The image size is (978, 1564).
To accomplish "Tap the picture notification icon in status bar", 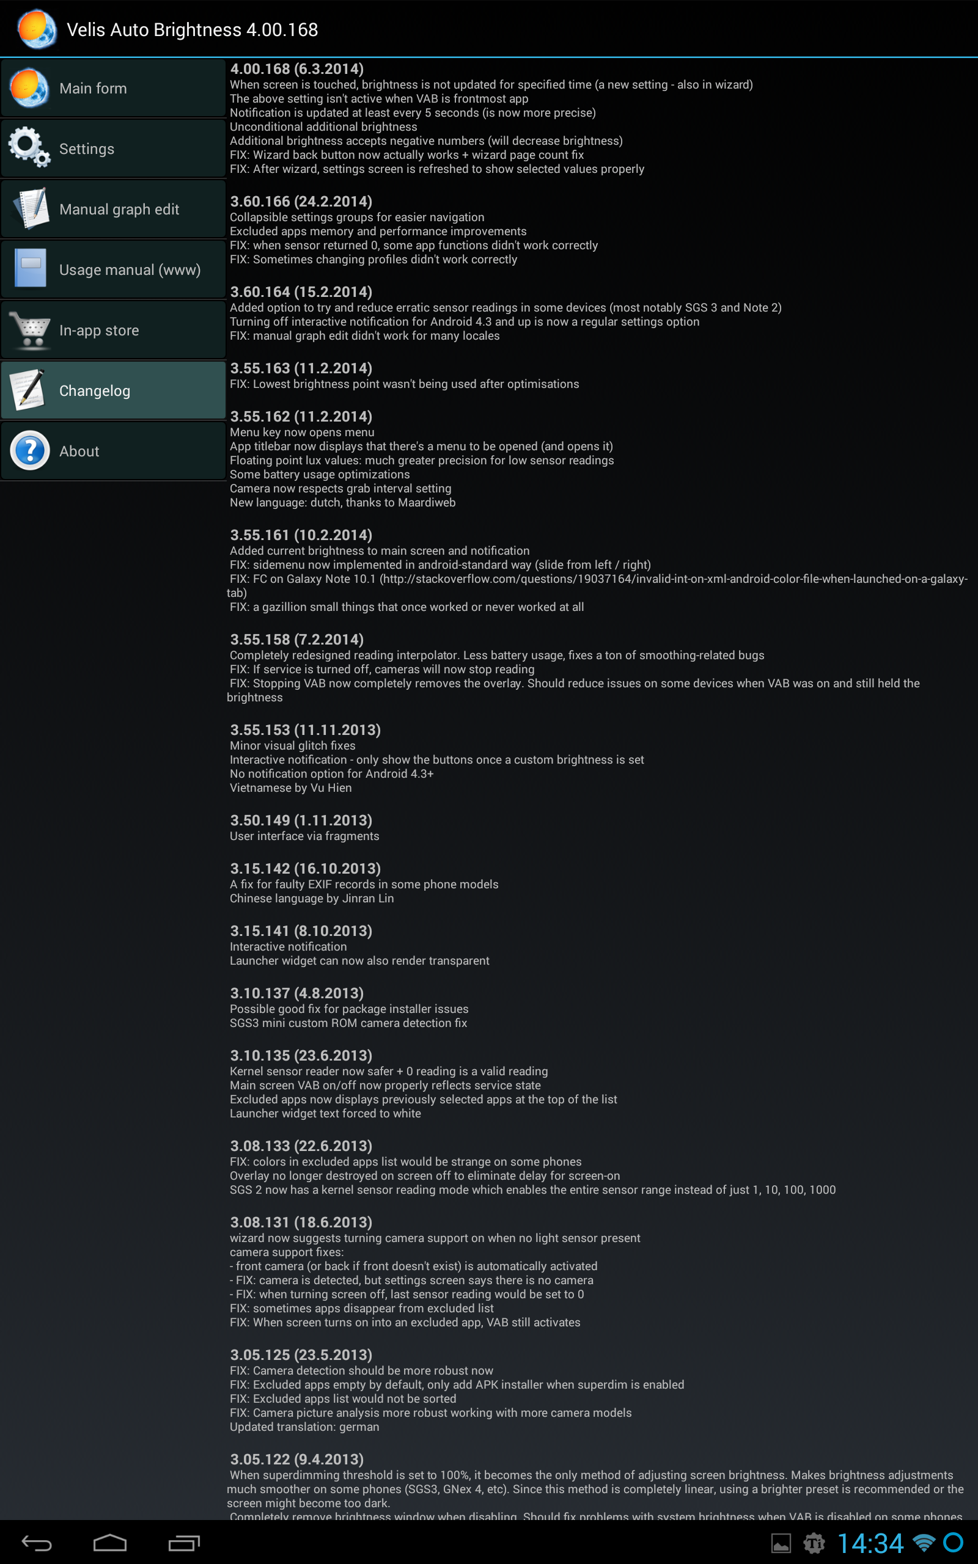I will pyautogui.click(x=781, y=1544).
